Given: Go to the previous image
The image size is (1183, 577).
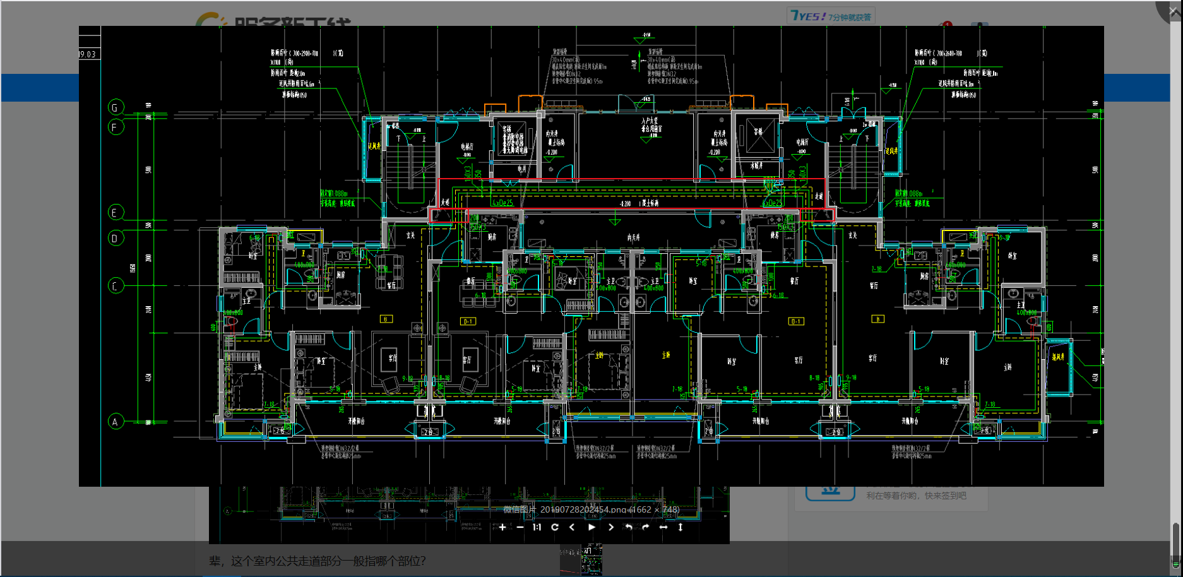Looking at the screenshot, I should point(572,527).
